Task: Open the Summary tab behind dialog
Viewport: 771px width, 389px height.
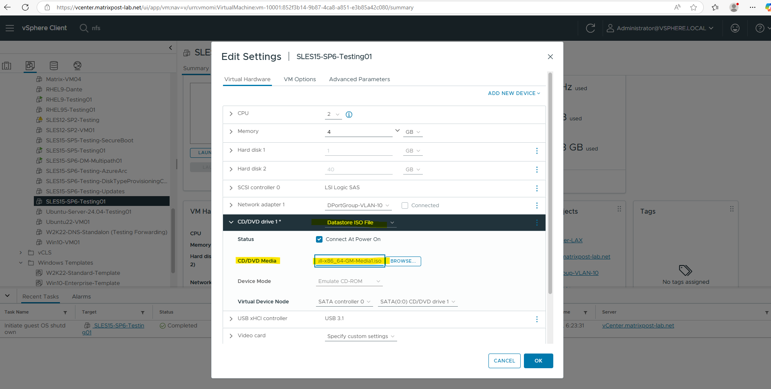Action: pos(196,68)
